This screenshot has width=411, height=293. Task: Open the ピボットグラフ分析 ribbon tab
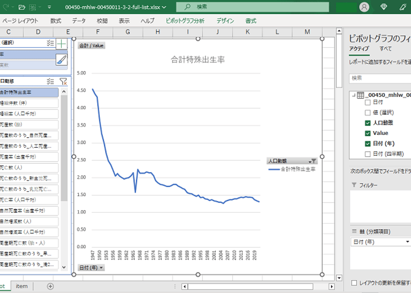tap(185, 21)
